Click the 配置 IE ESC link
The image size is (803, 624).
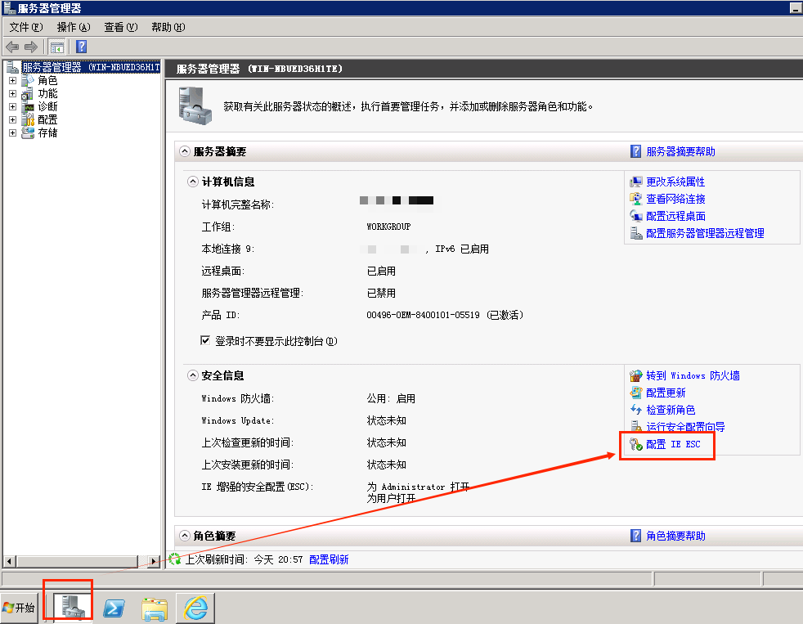[673, 444]
